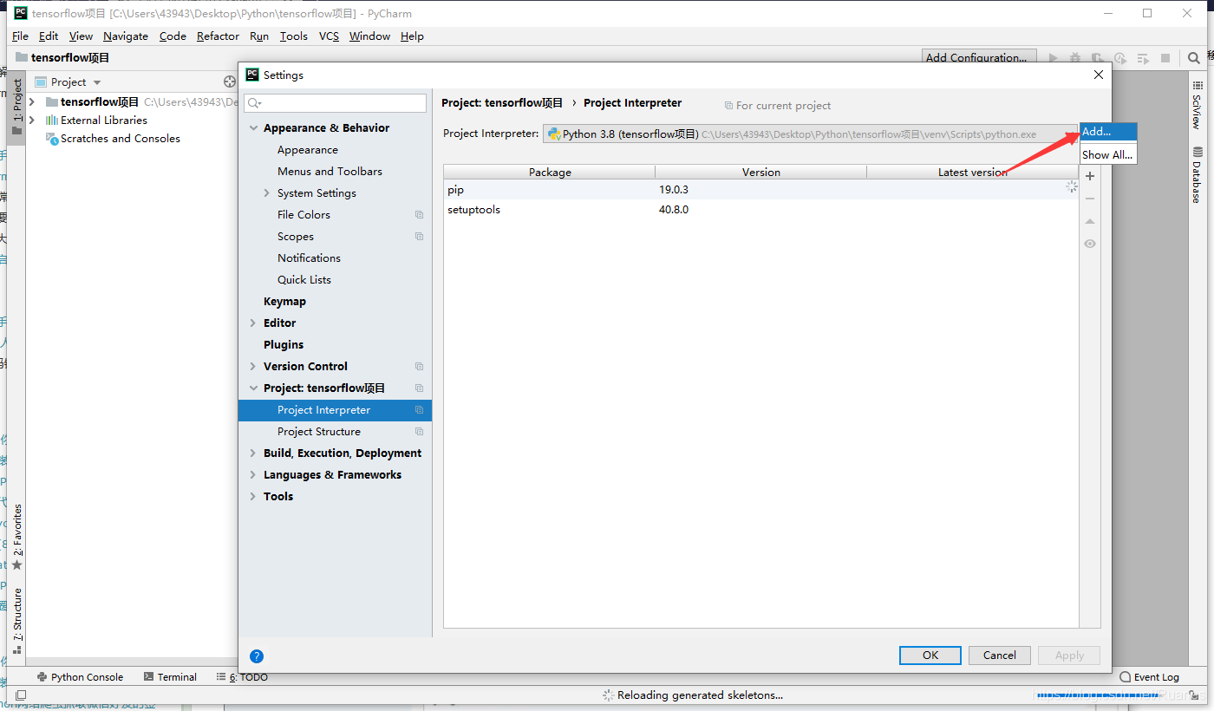Select the pip package row
The image size is (1214, 711).
(x=760, y=189)
